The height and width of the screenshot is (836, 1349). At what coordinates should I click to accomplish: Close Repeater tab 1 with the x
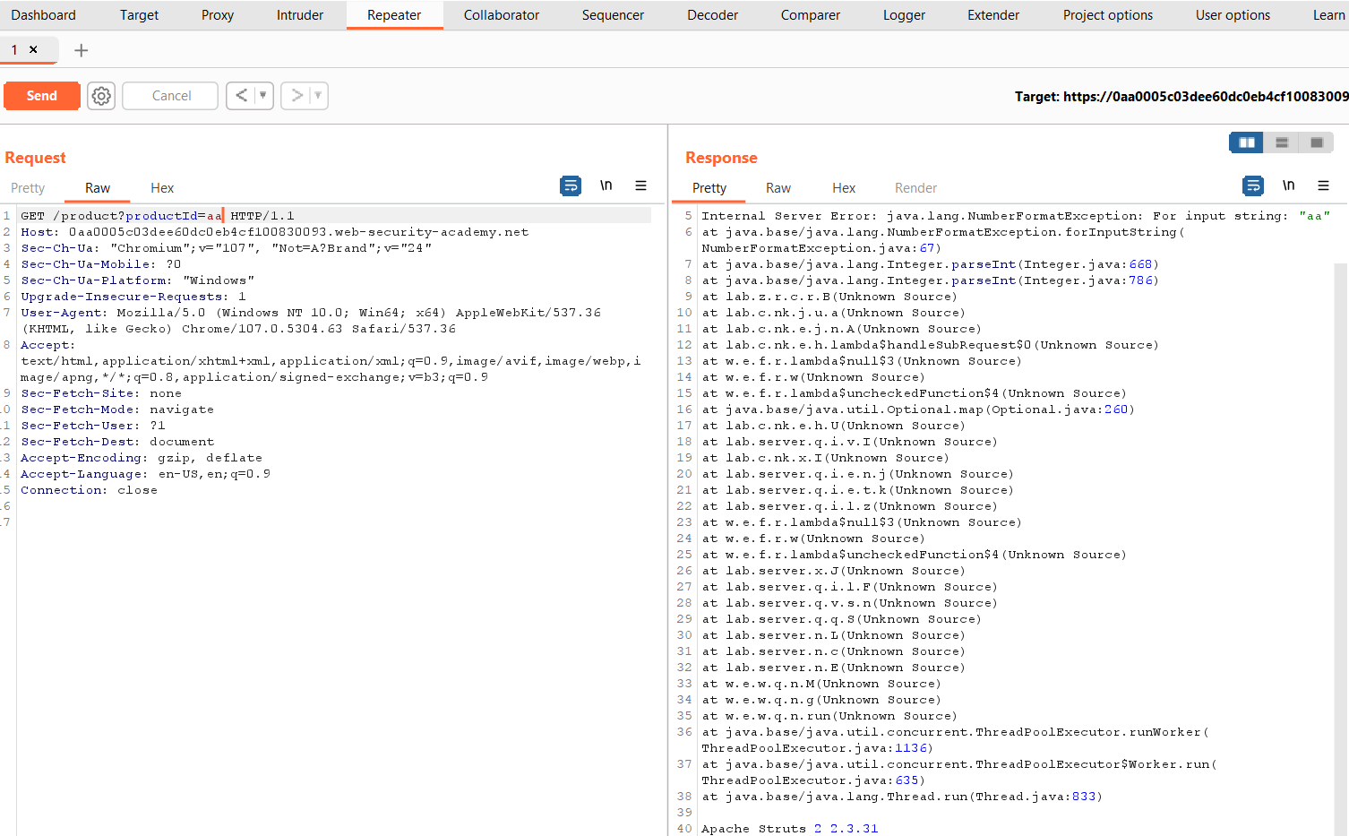(x=33, y=49)
